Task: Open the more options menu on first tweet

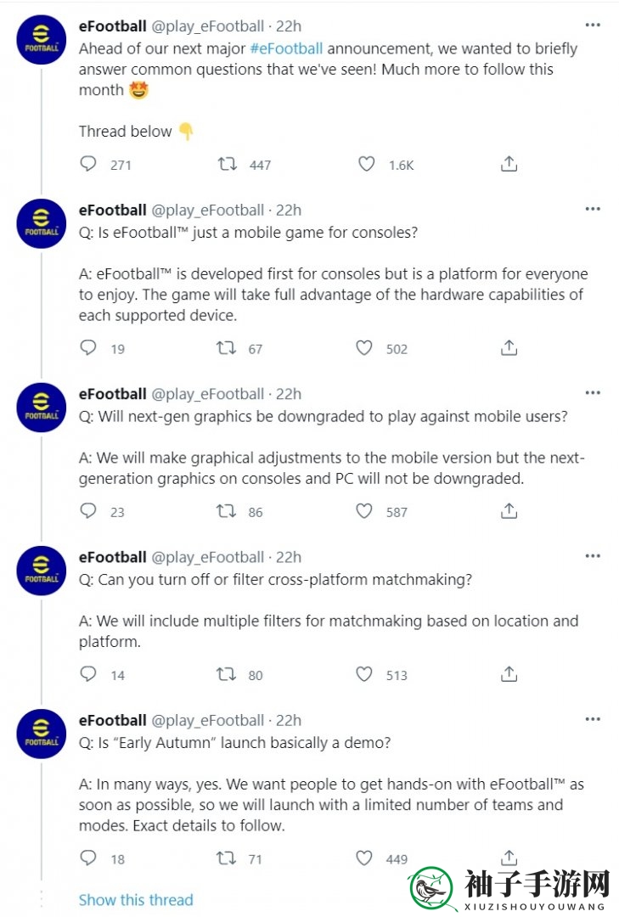Action: (593, 25)
